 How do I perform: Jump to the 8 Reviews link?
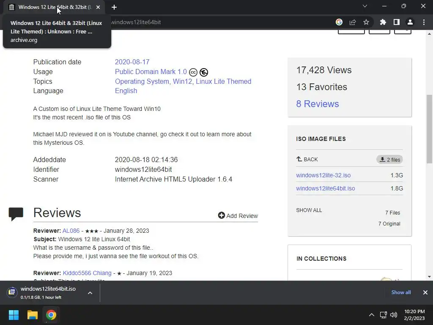[318, 104]
